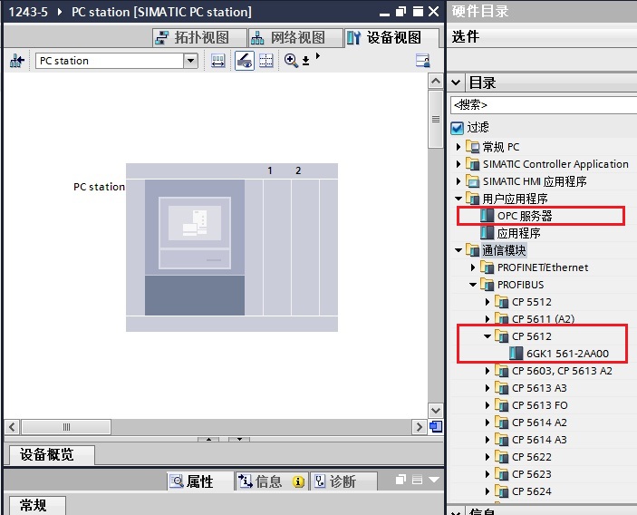
Task: Expand the CP 5512 folder
Action: (x=487, y=302)
